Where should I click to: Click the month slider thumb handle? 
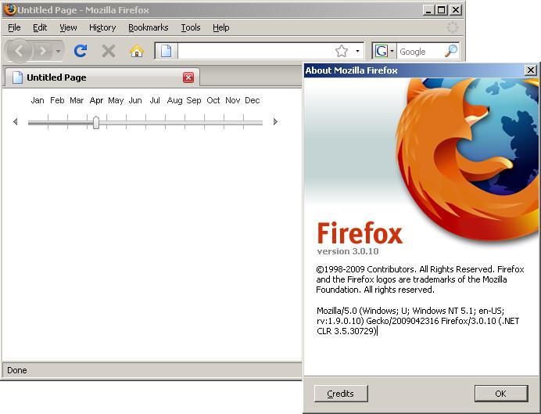[x=96, y=122]
